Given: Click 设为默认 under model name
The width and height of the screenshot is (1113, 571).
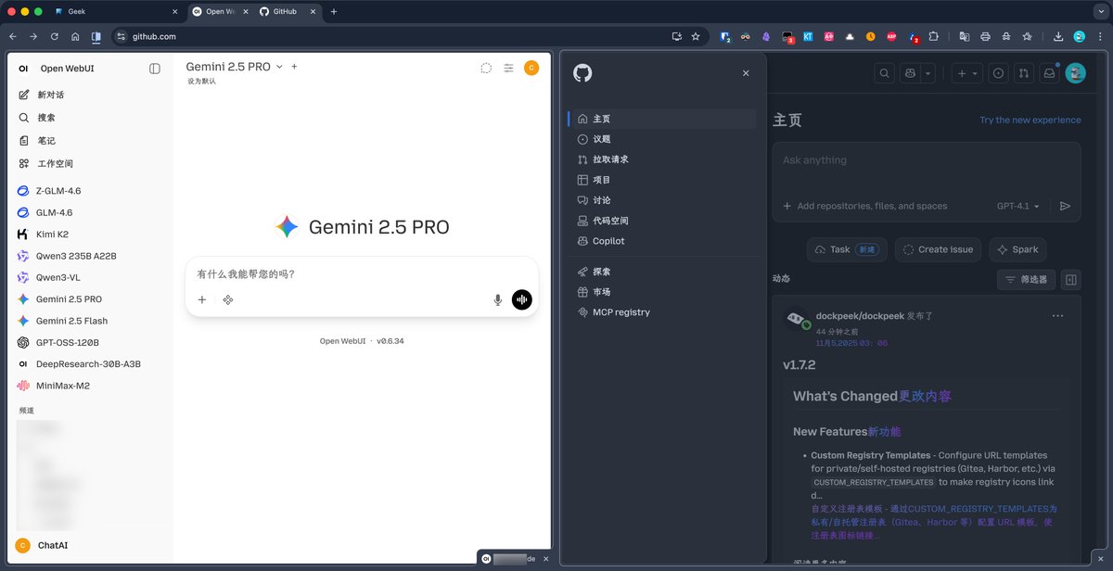Looking at the screenshot, I should [x=201, y=82].
